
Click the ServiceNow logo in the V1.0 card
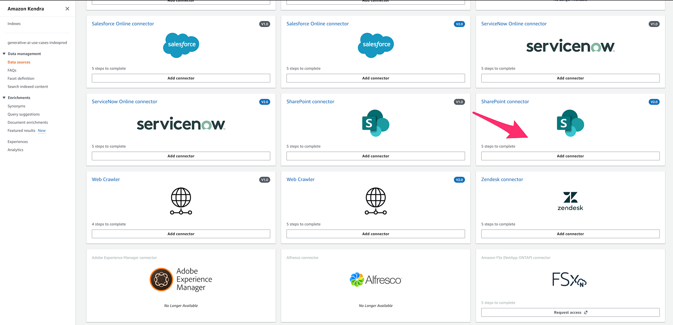570,46
